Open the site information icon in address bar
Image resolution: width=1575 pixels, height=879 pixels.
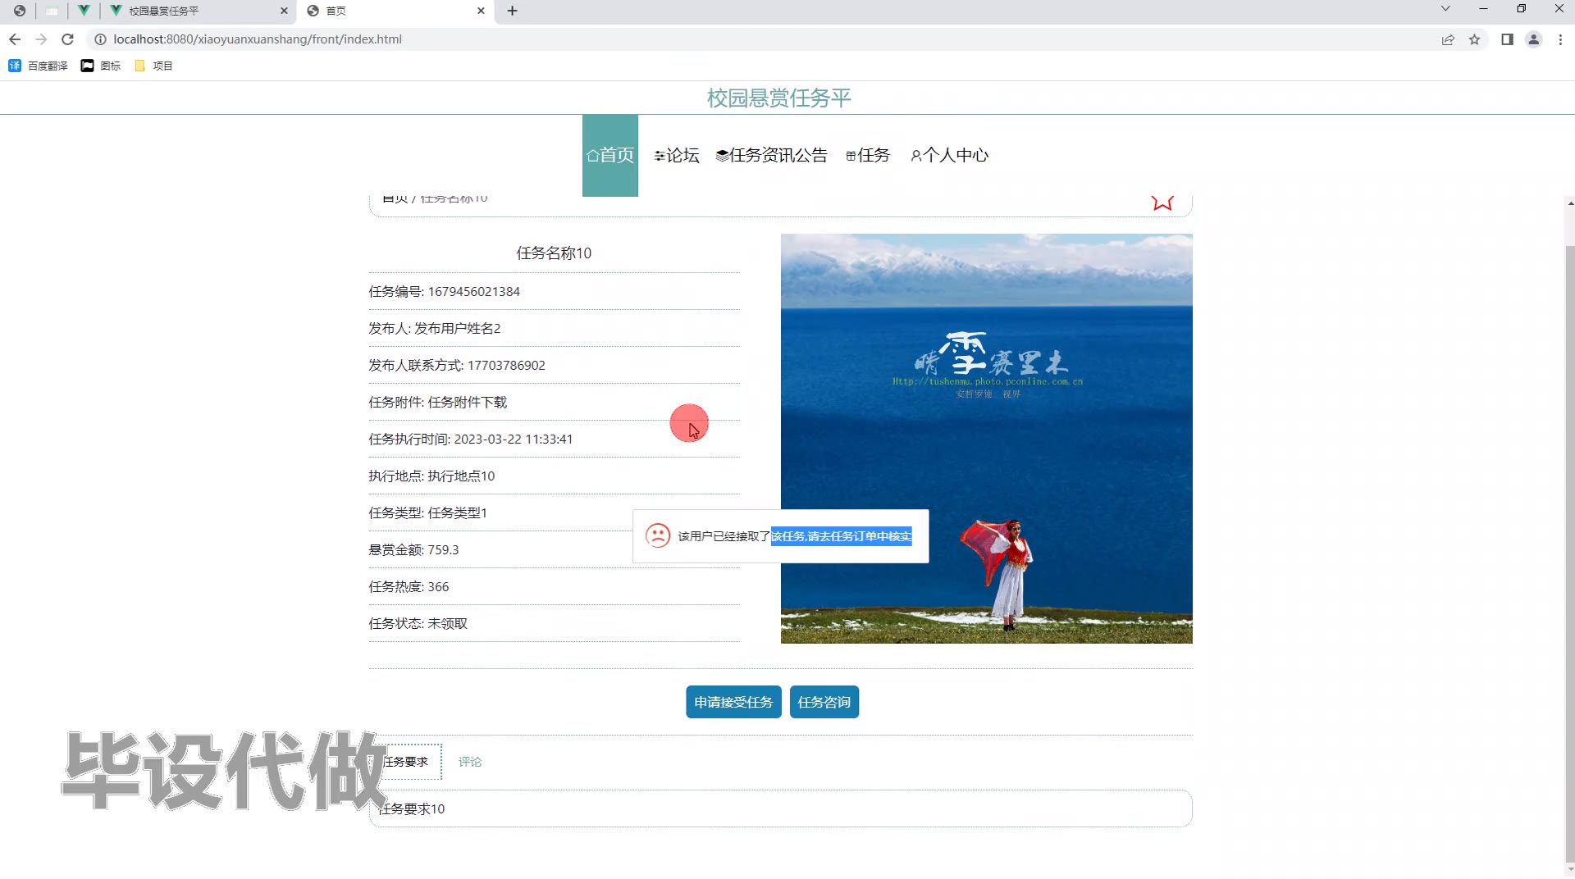(100, 39)
